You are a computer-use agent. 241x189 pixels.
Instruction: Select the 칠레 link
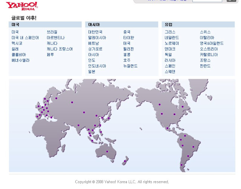15,49
